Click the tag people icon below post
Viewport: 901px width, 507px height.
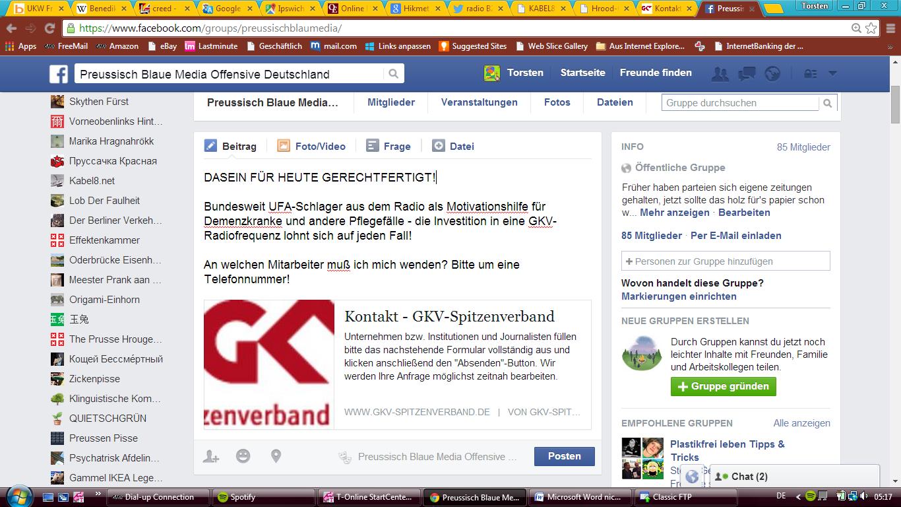coord(211,456)
